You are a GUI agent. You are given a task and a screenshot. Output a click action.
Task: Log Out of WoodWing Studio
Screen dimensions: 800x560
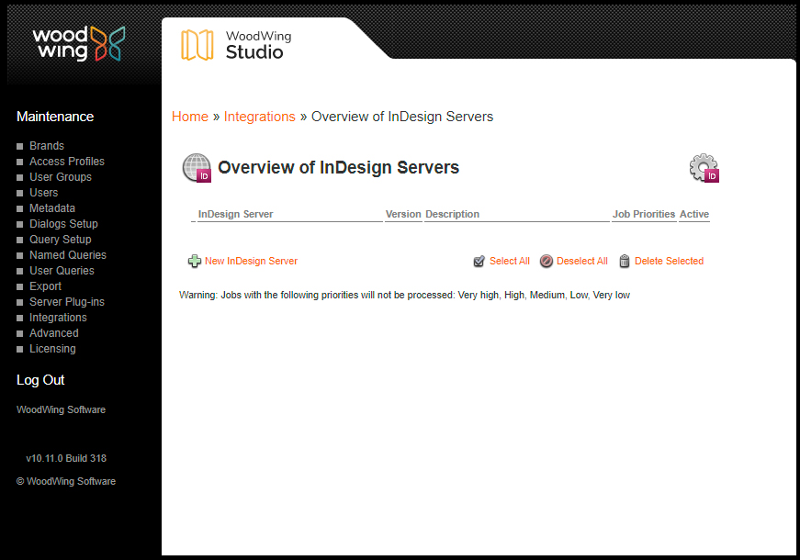point(40,380)
